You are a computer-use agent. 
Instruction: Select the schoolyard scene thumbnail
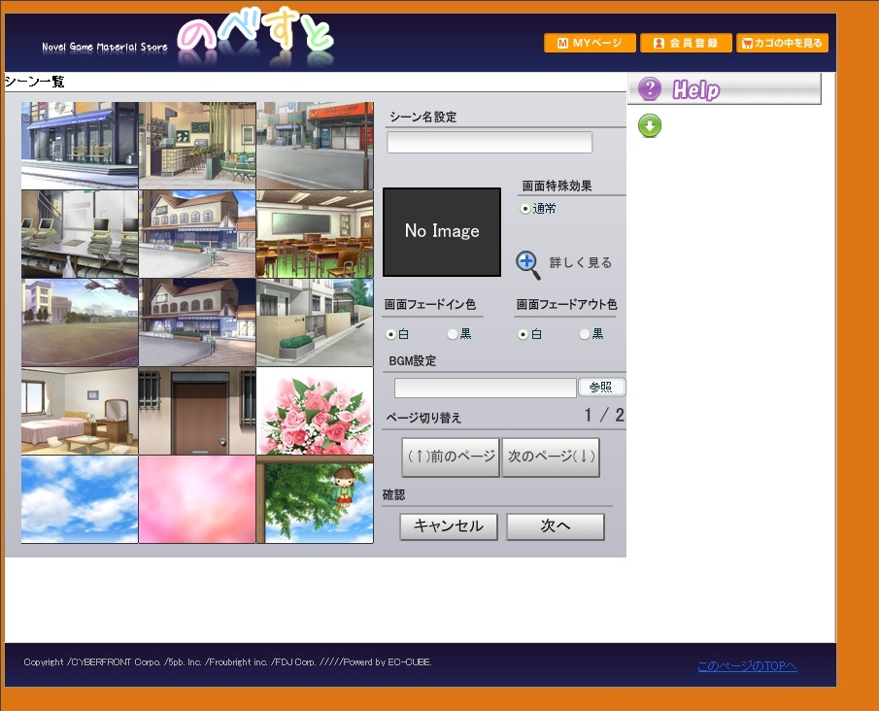[80, 322]
